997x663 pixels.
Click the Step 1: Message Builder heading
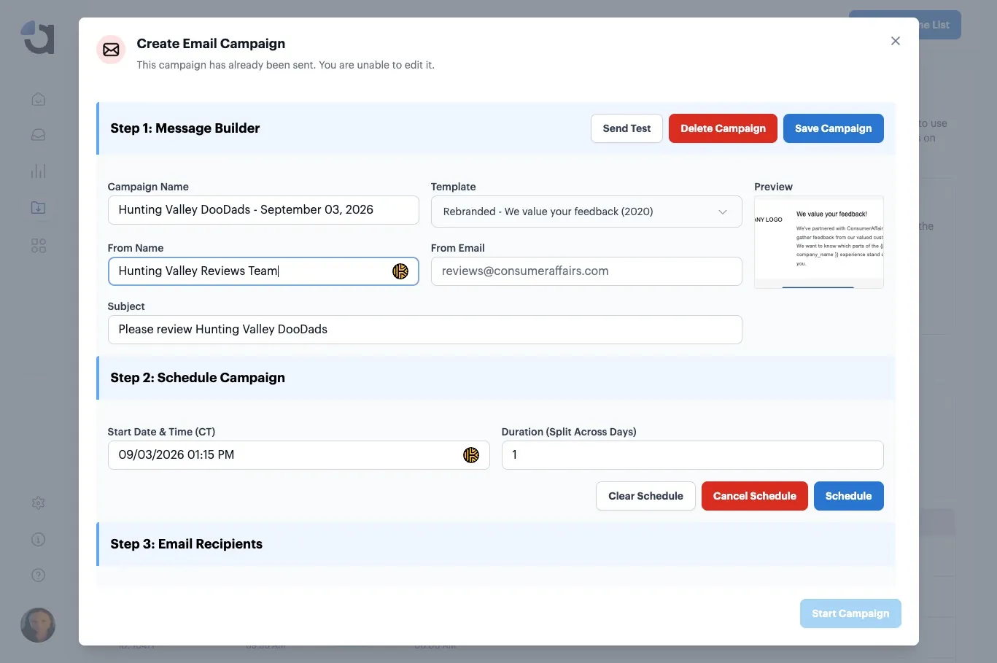(185, 128)
